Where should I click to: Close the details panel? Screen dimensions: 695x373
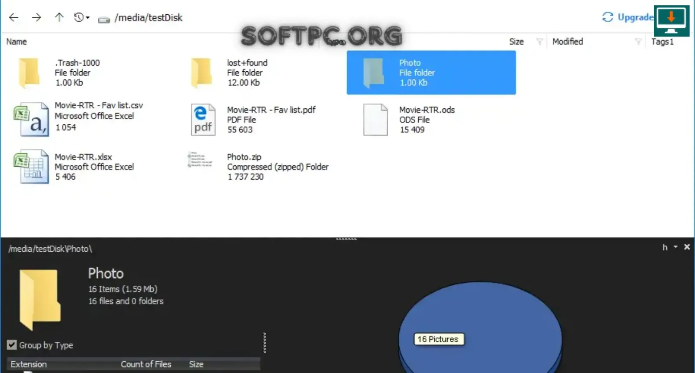click(687, 247)
